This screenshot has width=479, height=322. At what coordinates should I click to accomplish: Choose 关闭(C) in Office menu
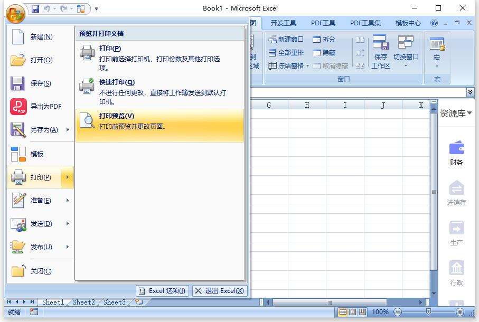40,271
